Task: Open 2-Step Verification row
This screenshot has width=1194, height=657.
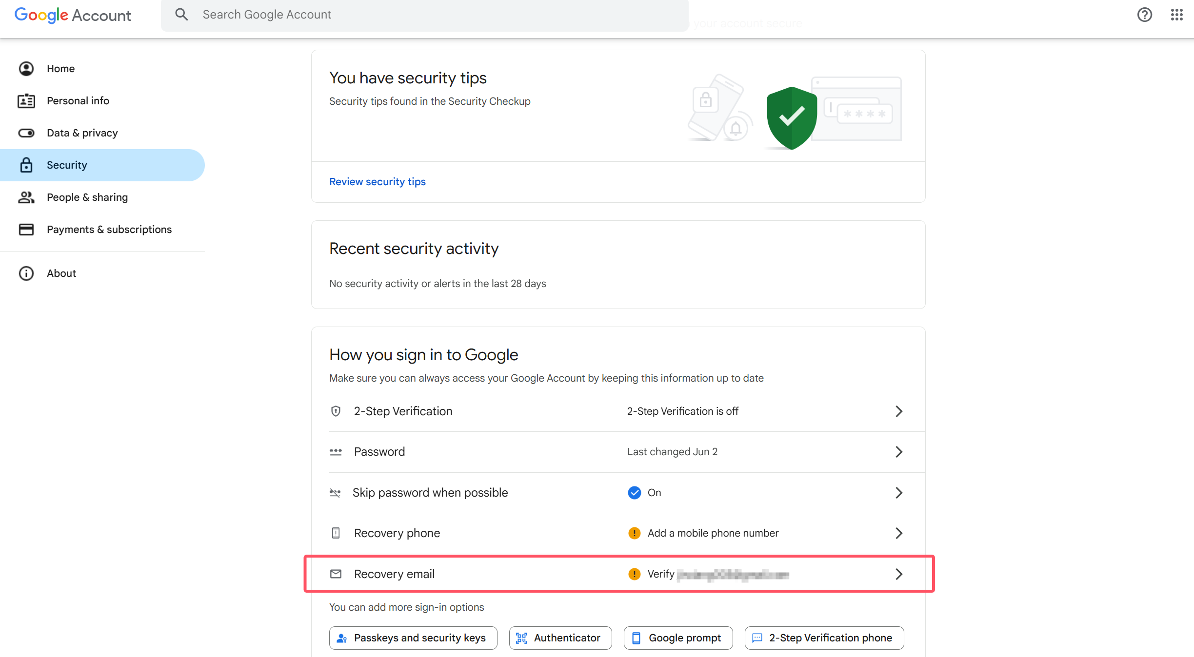Action: (618, 411)
